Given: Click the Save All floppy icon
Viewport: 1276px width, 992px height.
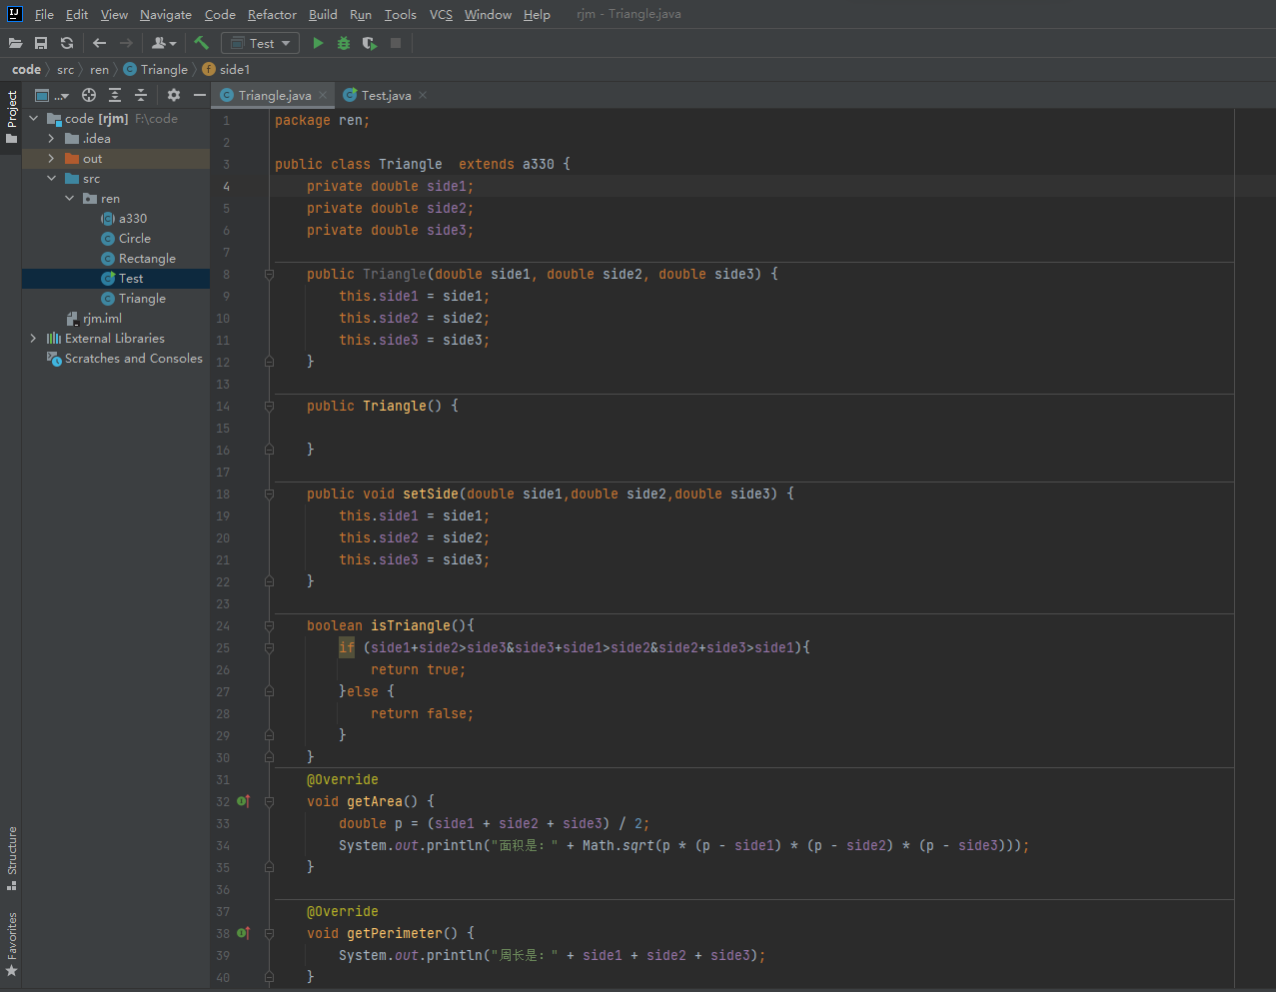Looking at the screenshot, I should [x=41, y=43].
